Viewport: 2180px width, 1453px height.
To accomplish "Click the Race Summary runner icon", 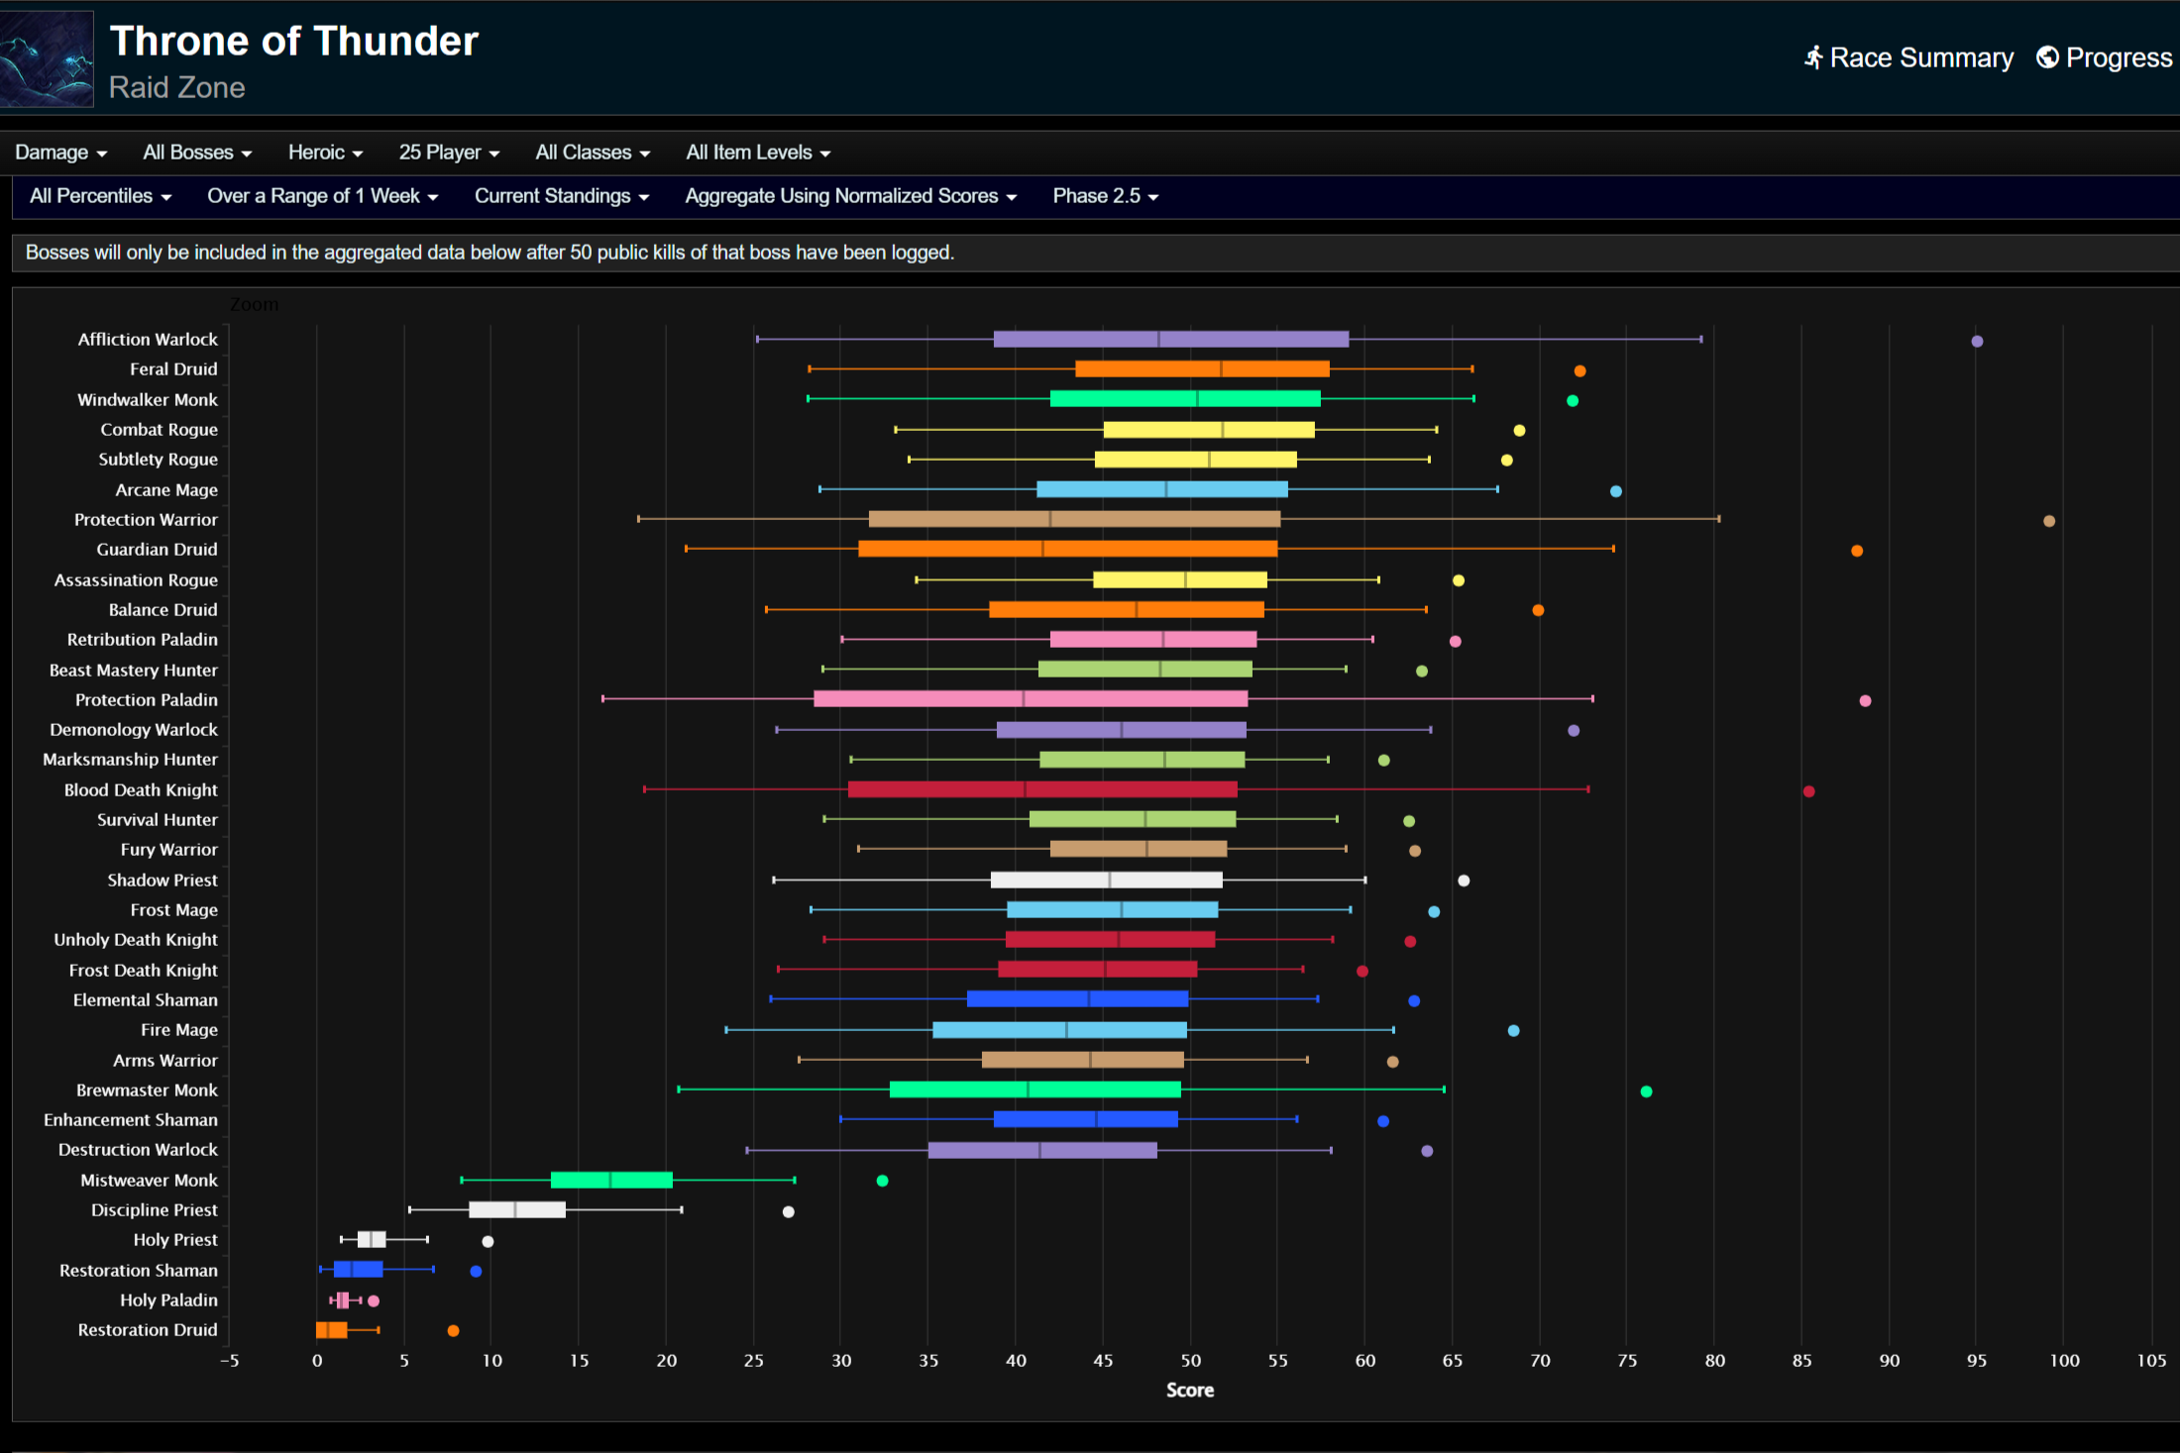I will click(1813, 57).
